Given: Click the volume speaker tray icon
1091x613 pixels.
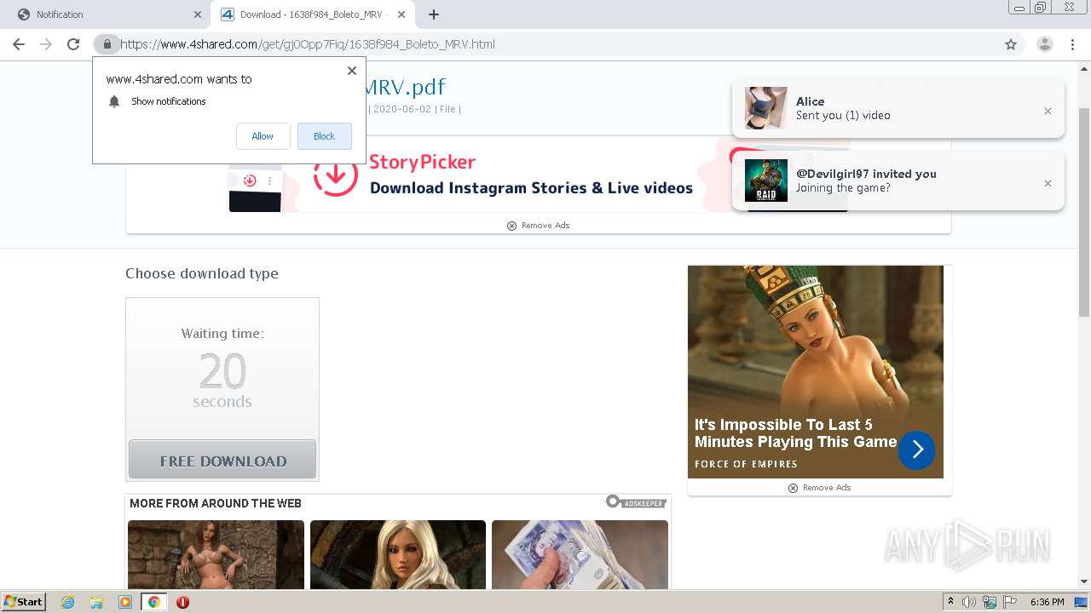Looking at the screenshot, I should point(969,602).
